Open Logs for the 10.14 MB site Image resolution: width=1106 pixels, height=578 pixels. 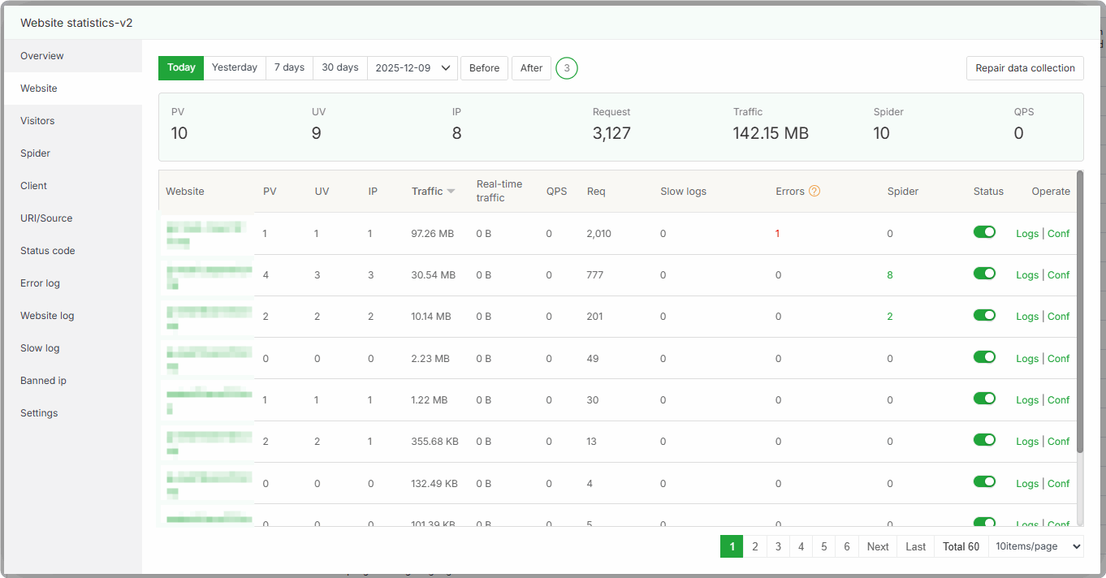point(1026,317)
